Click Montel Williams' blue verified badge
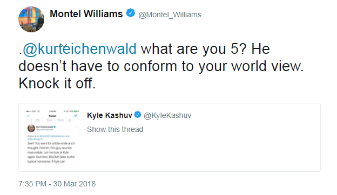 point(130,13)
